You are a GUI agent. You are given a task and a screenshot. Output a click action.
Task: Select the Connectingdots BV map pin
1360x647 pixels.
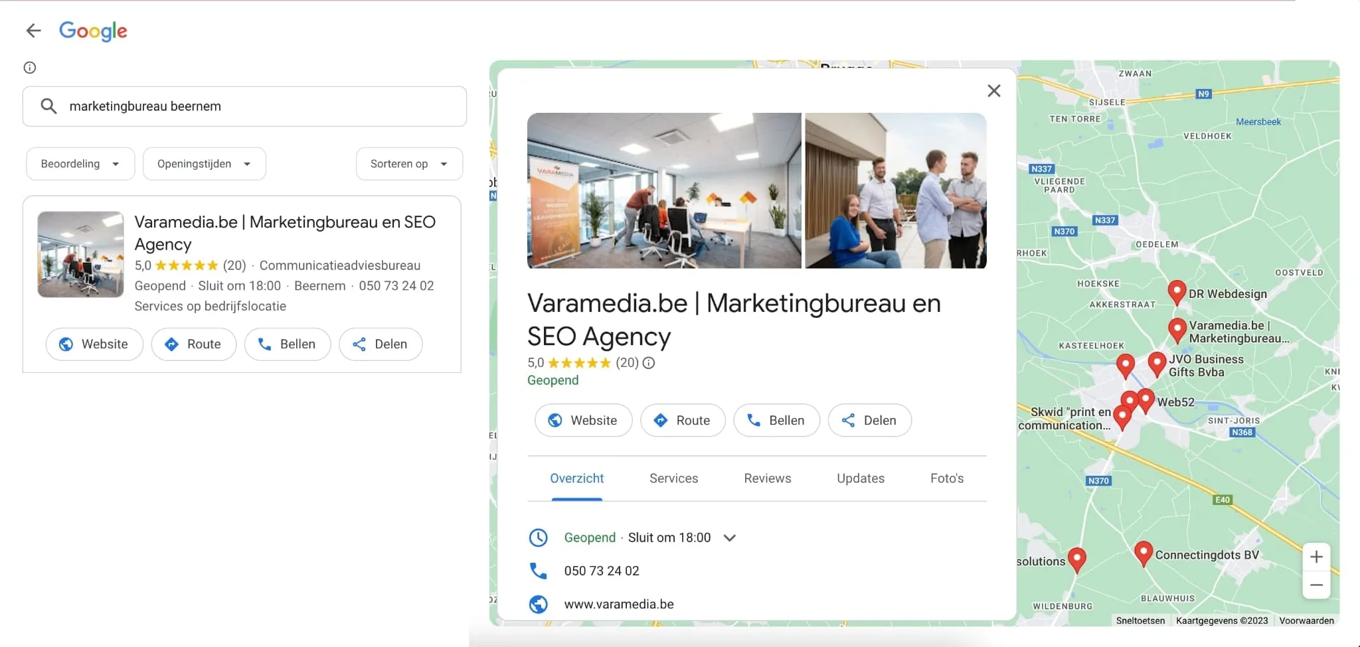pyautogui.click(x=1143, y=553)
